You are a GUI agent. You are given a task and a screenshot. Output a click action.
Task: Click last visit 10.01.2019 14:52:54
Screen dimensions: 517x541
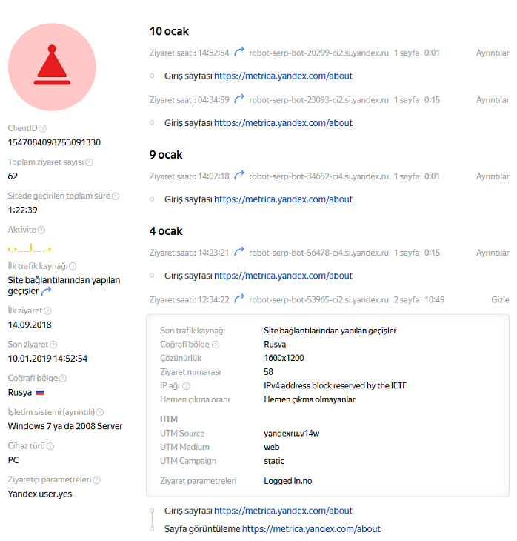click(x=47, y=359)
